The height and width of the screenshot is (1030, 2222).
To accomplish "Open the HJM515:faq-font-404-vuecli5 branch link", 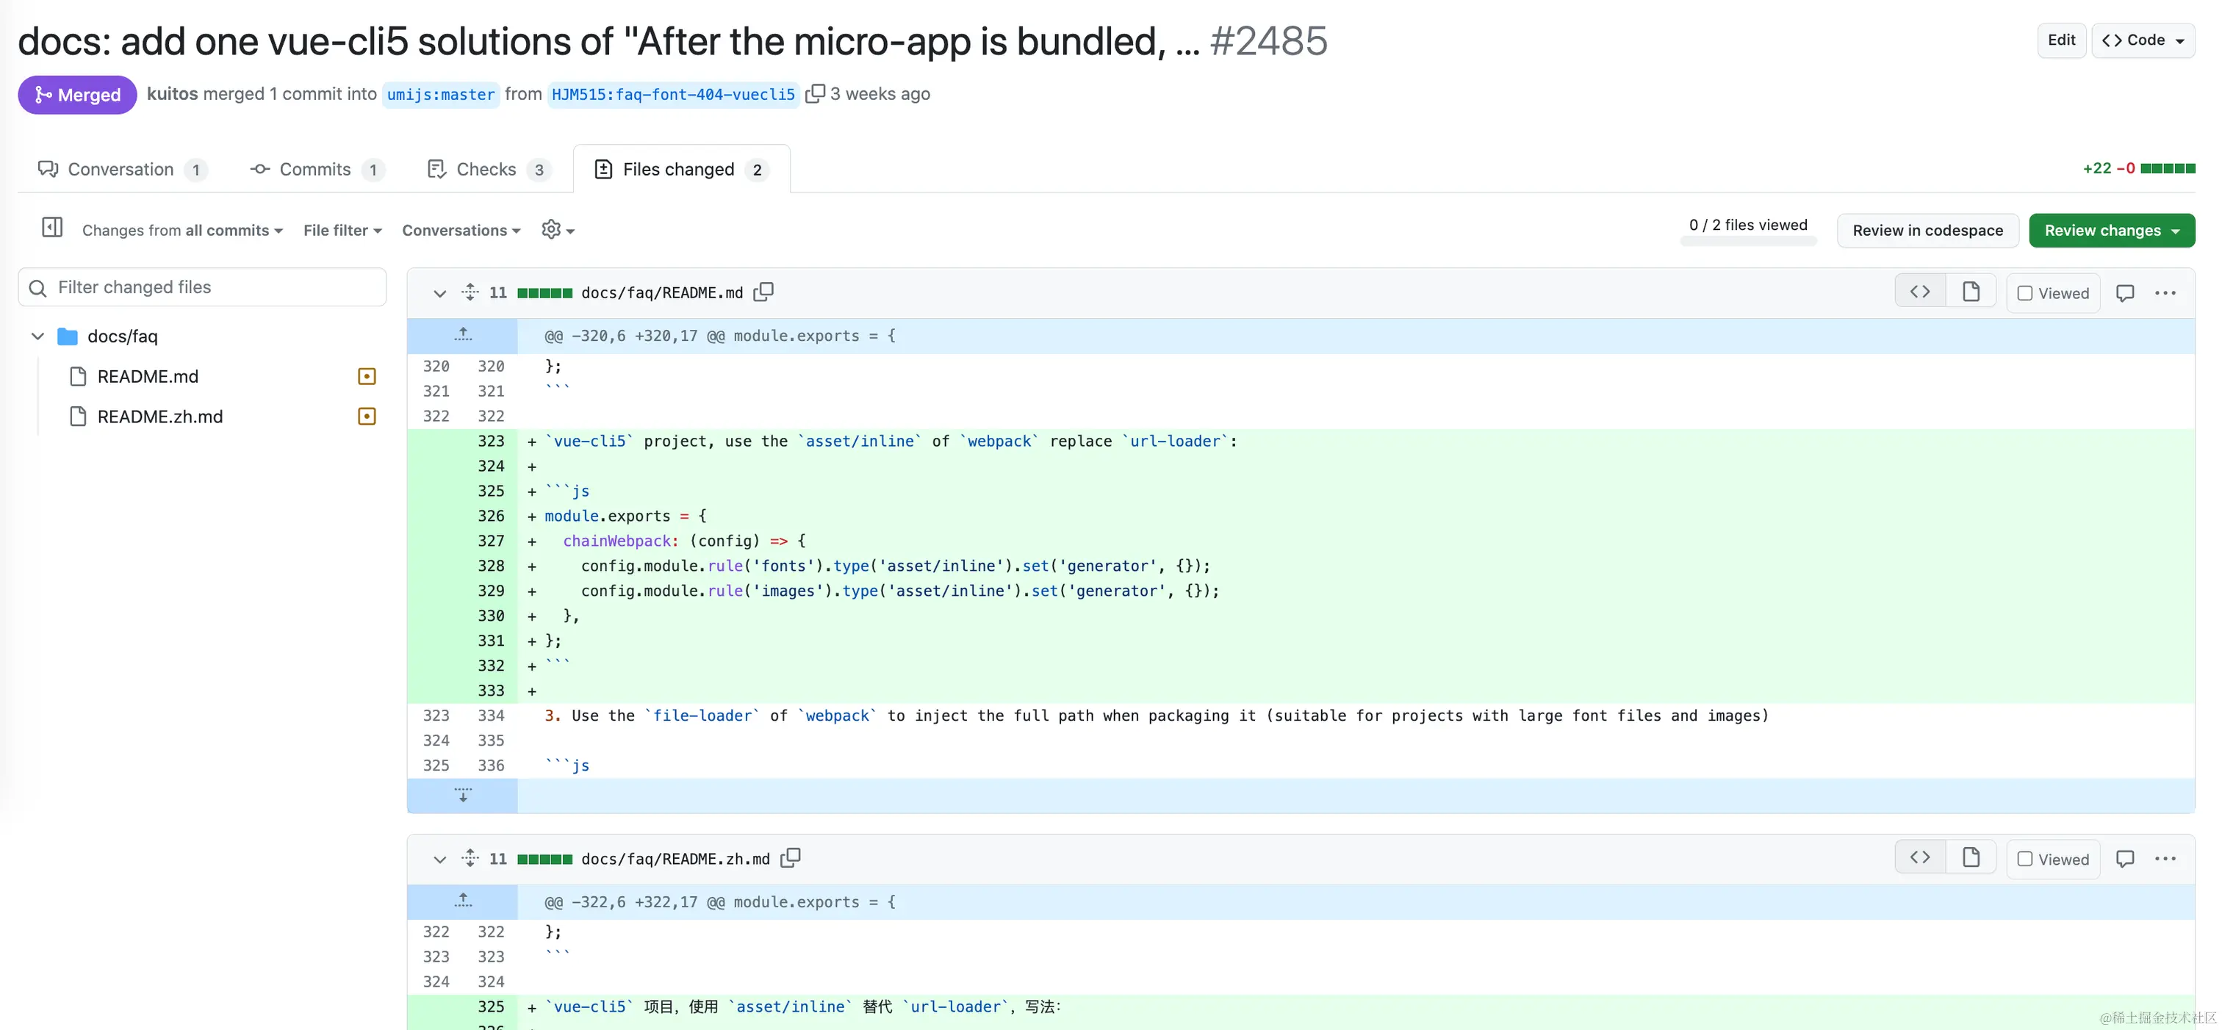I will [x=673, y=94].
